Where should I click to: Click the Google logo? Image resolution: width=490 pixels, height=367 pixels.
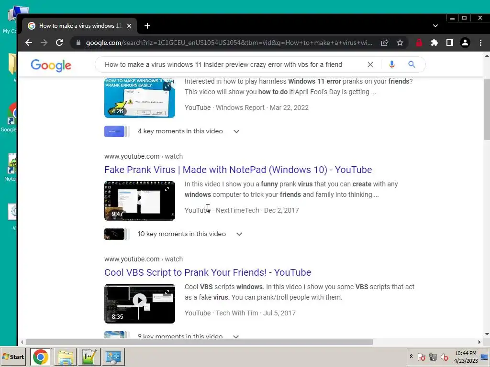coord(51,65)
